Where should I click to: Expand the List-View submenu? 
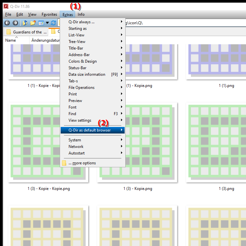click(92, 35)
